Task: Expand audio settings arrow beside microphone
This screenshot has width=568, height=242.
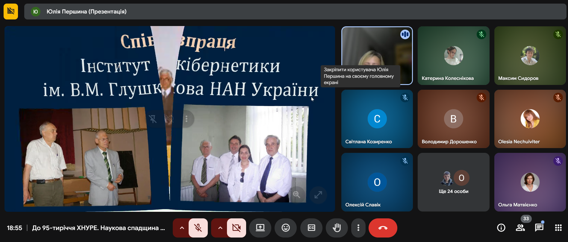Action: [x=182, y=228]
